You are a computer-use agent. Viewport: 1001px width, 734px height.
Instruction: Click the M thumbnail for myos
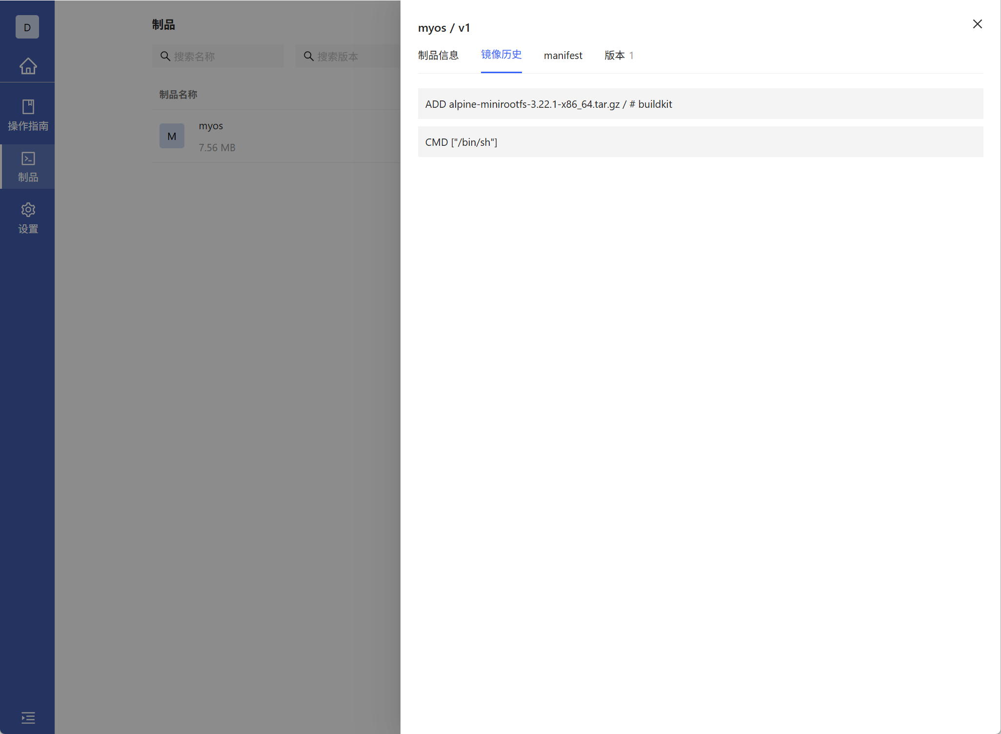pyautogui.click(x=172, y=136)
